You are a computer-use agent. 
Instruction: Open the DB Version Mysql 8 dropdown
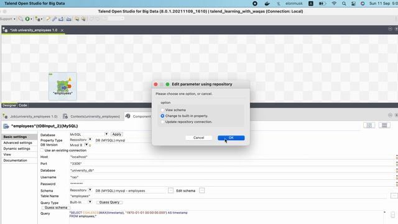pyautogui.click(x=86, y=145)
